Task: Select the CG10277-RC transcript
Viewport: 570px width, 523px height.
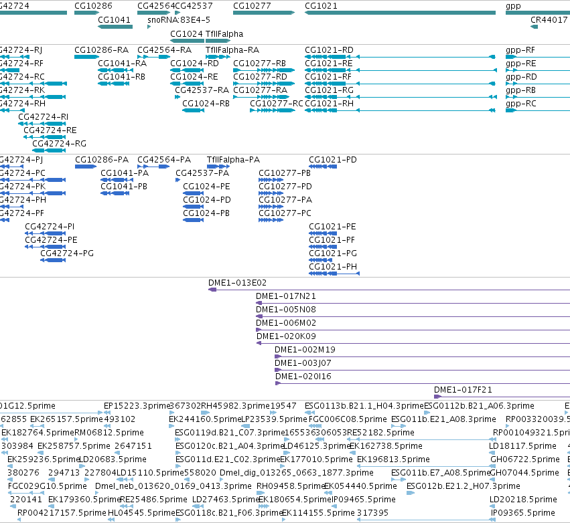Action: [x=273, y=110]
